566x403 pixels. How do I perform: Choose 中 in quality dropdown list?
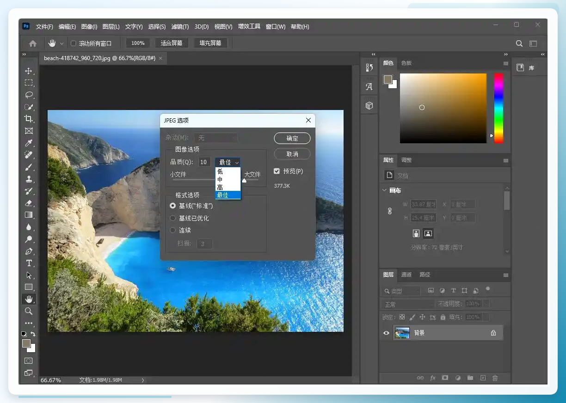point(228,179)
